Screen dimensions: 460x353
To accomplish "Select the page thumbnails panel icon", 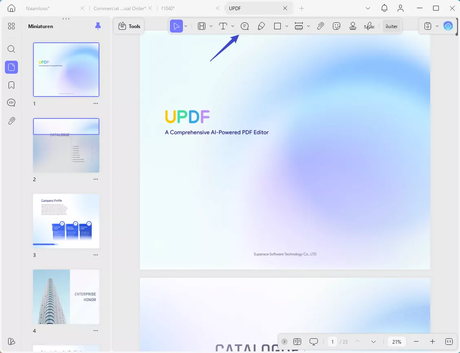I will point(11,67).
